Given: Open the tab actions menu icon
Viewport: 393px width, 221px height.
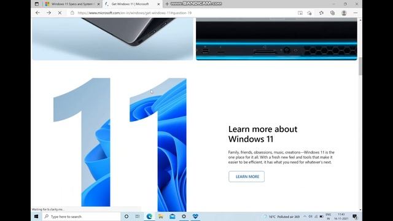Looking at the screenshot, I should (37, 4).
